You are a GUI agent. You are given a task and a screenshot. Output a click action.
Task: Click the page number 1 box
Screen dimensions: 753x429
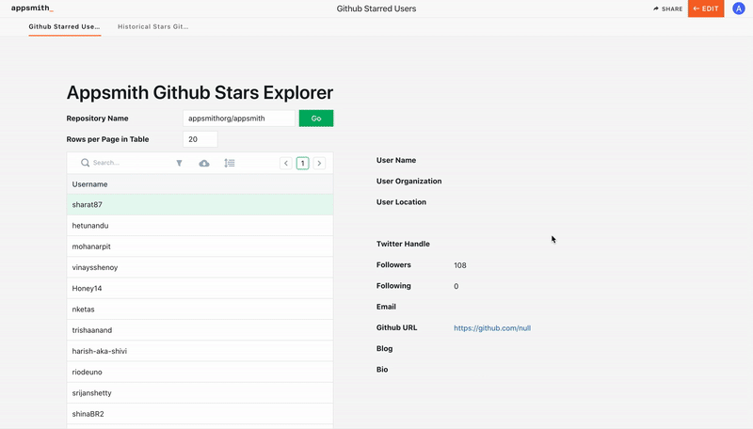(302, 163)
